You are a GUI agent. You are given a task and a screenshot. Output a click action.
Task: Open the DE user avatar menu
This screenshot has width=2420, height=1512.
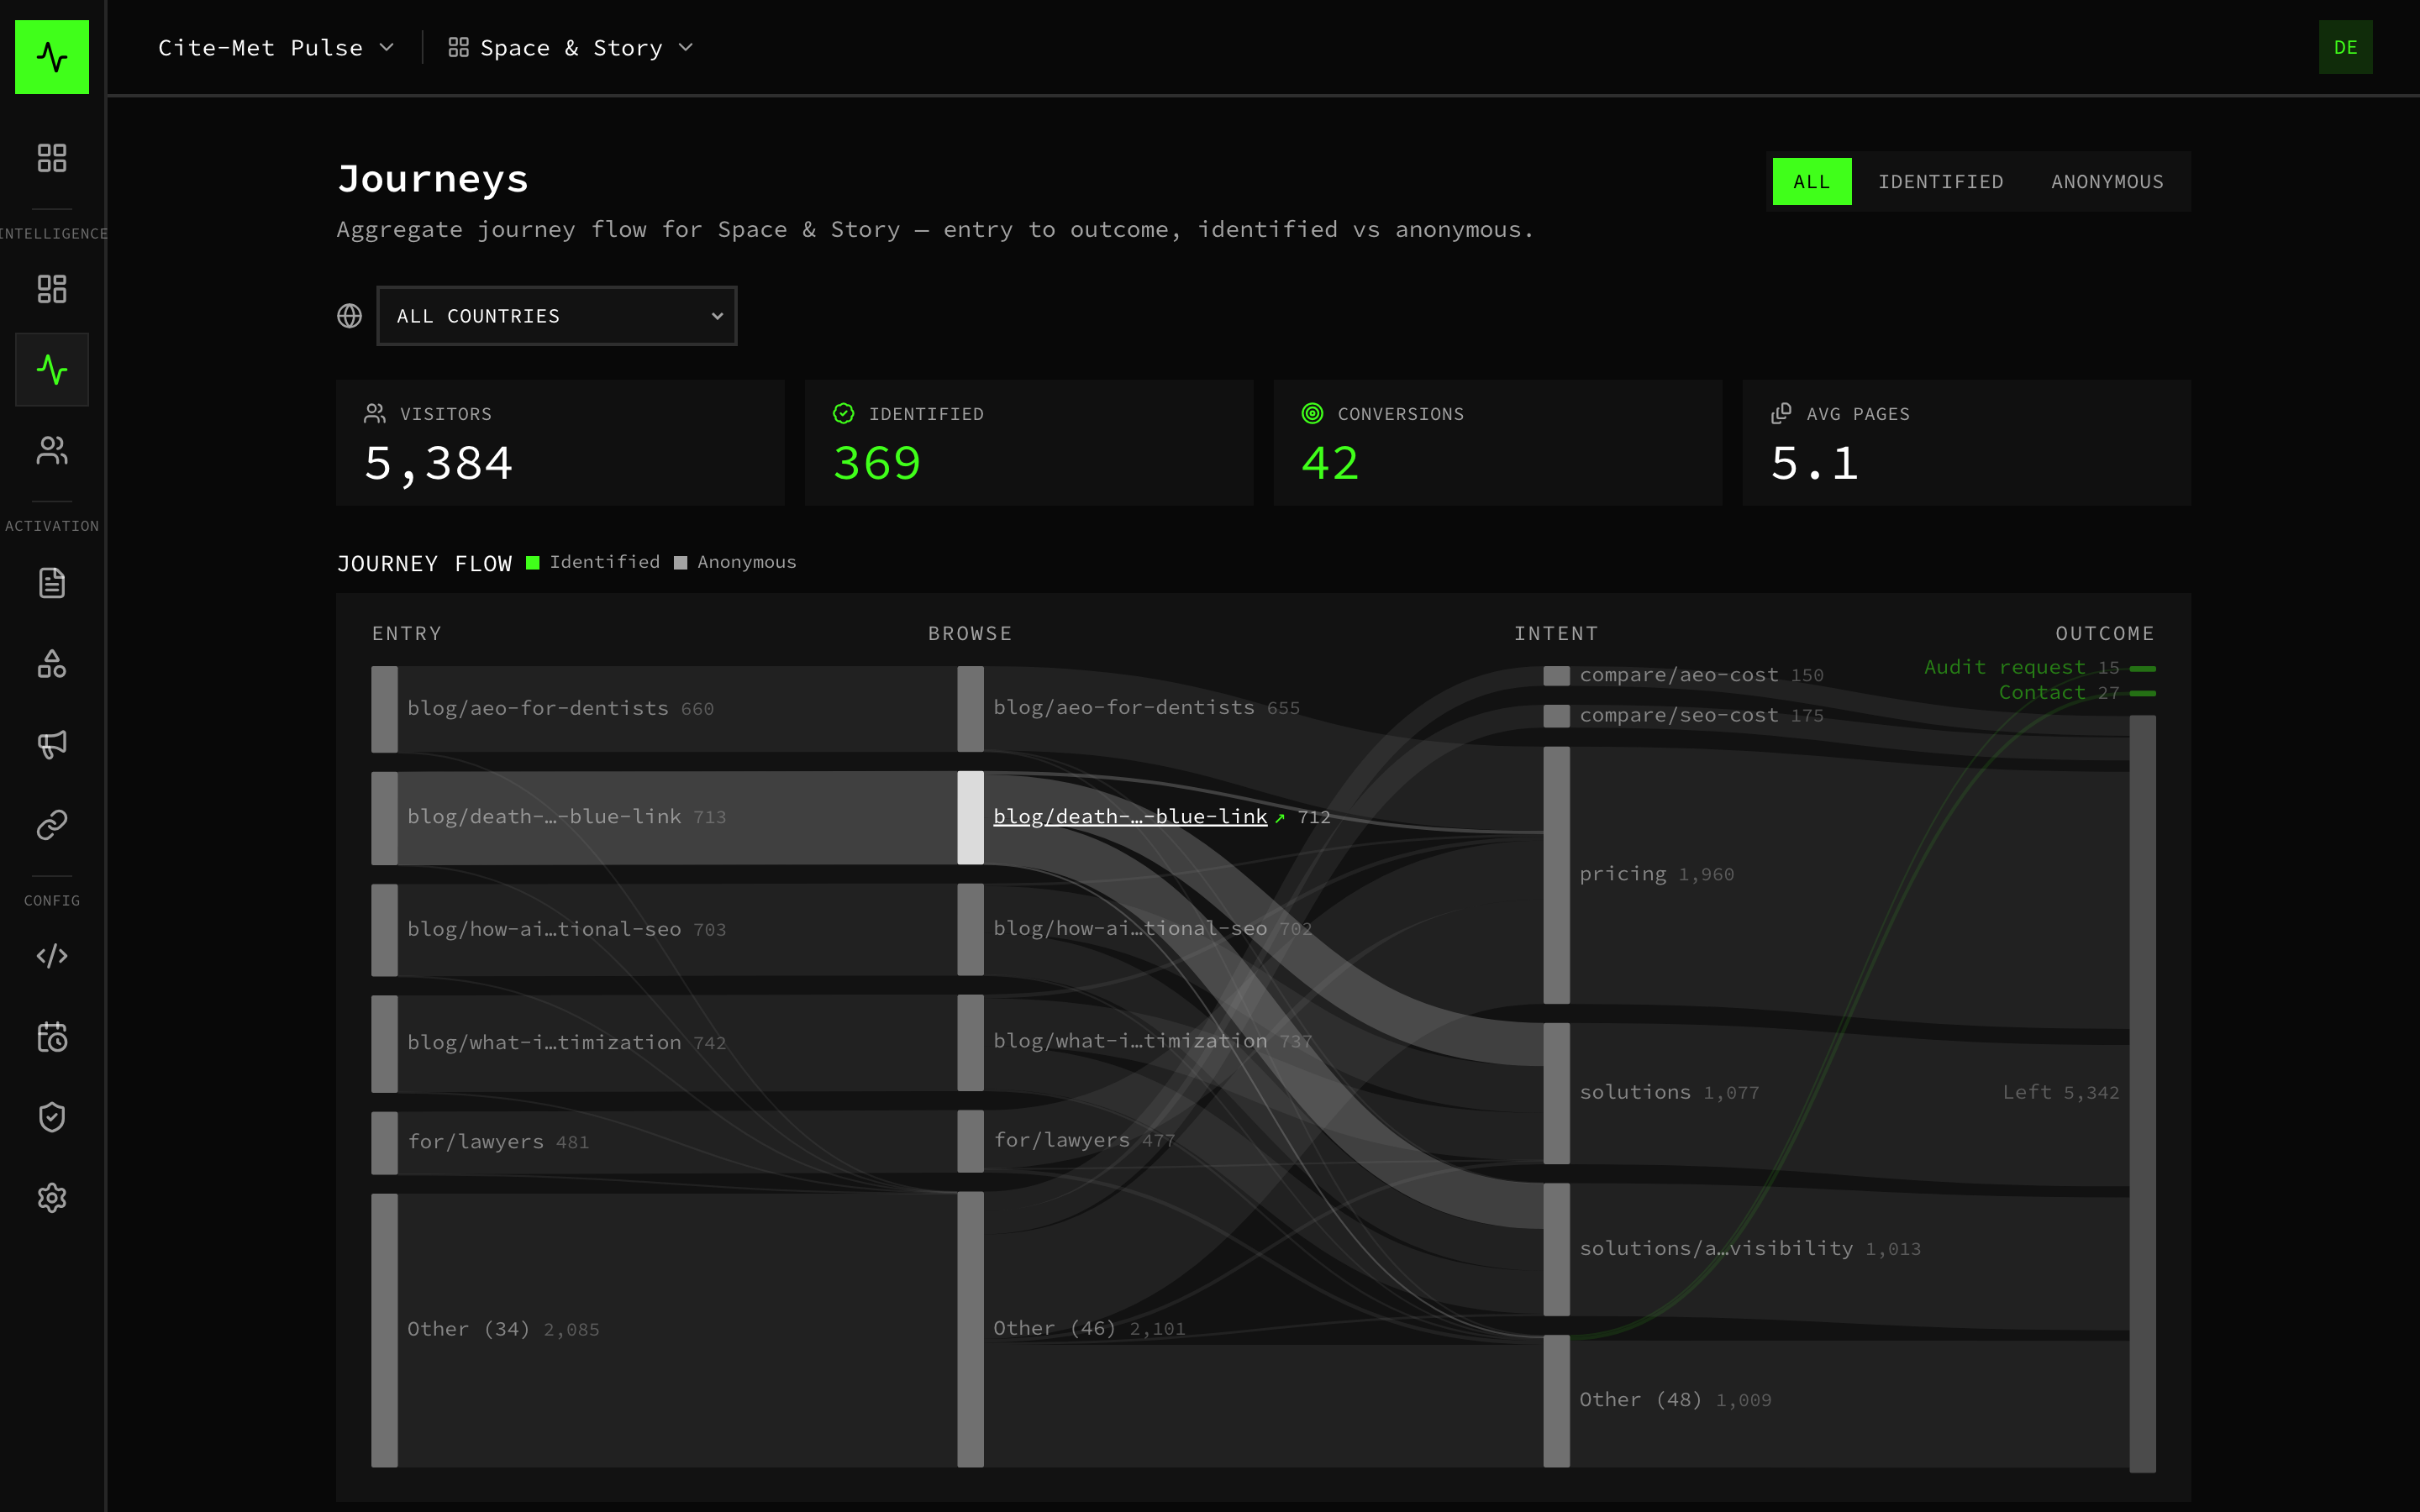pyautogui.click(x=2345, y=47)
